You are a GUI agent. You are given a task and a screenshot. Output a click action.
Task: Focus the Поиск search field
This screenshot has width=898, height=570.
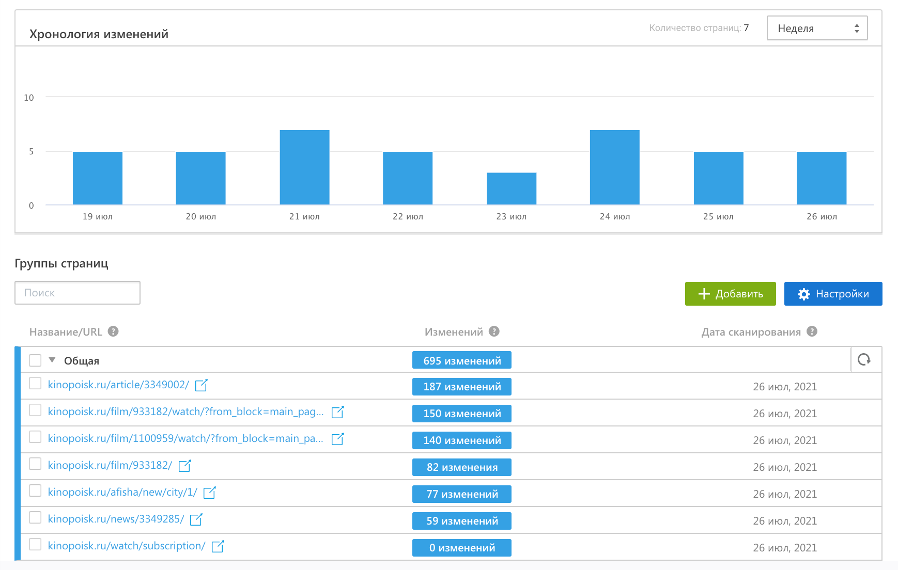[x=78, y=293]
